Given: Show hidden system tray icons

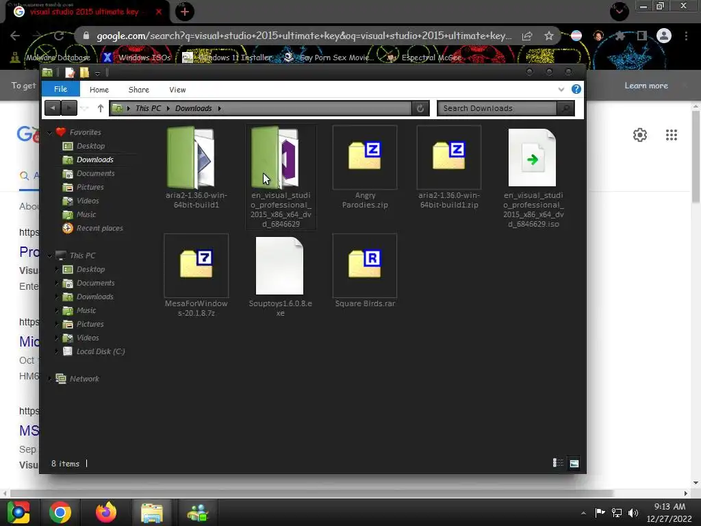Looking at the screenshot, I should point(583,513).
